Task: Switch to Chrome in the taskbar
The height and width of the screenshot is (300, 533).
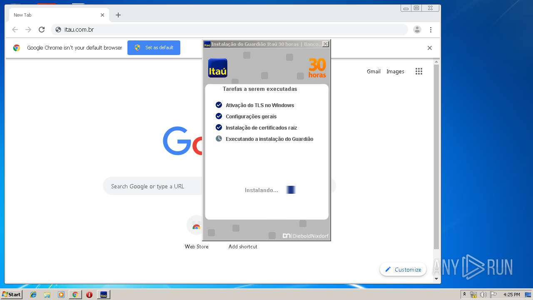Action: pyautogui.click(x=75, y=295)
